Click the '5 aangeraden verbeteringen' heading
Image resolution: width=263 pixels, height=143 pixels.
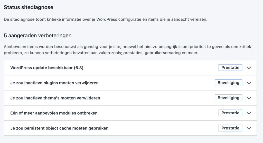37,36
